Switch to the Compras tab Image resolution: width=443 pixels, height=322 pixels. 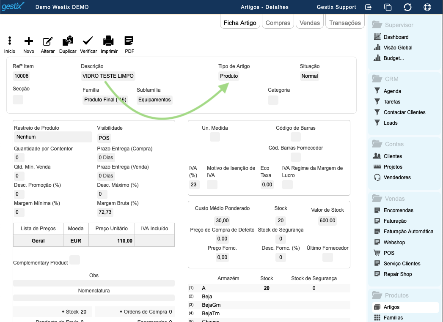click(278, 23)
